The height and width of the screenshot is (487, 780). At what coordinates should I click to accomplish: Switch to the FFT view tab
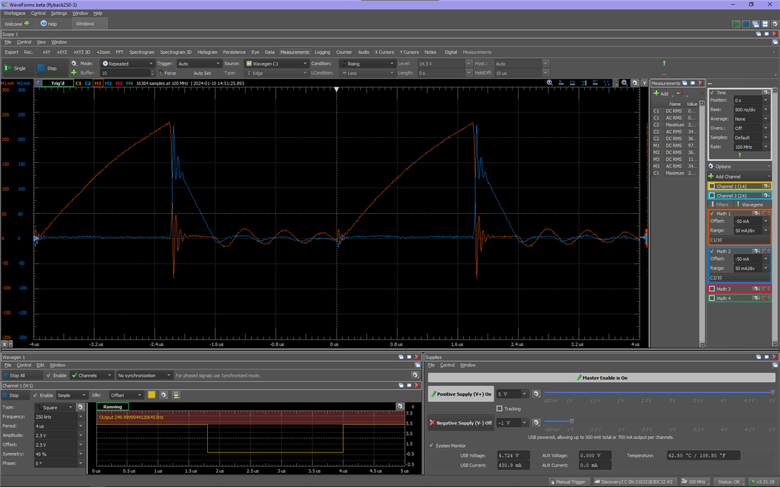[119, 51]
